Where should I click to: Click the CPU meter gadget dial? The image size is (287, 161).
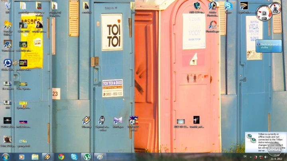(263, 13)
